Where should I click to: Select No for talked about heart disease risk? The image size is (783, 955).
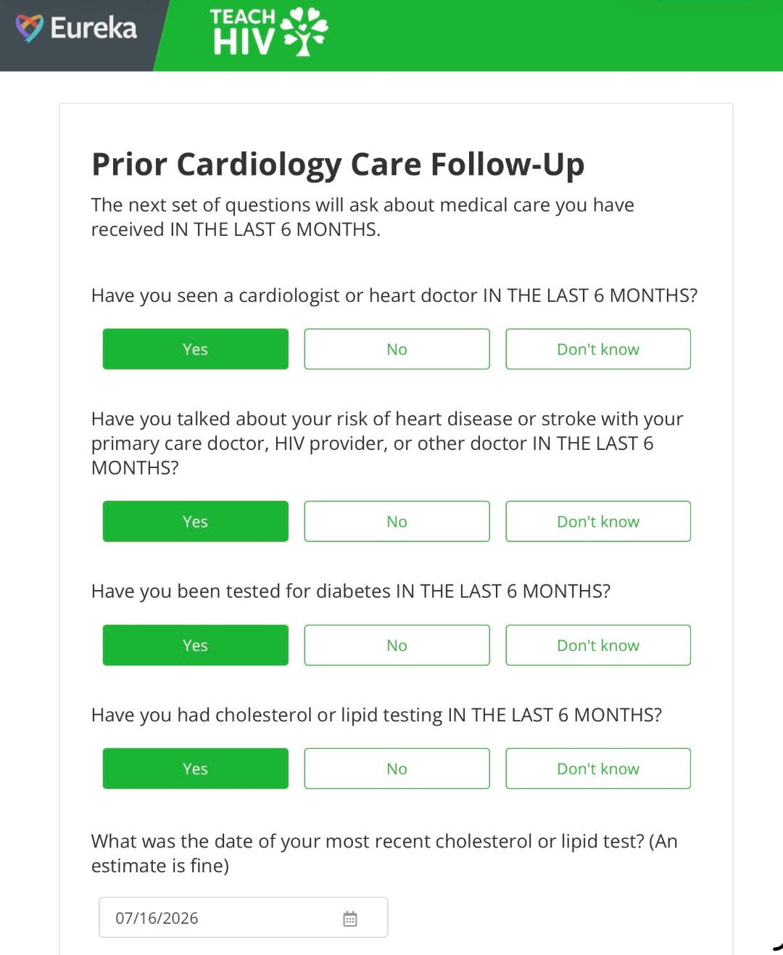point(397,521)
